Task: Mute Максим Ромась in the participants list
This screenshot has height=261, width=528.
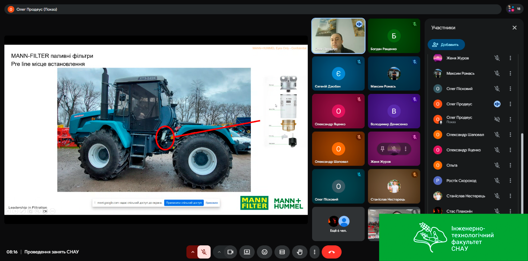Action: coord(497,73)
